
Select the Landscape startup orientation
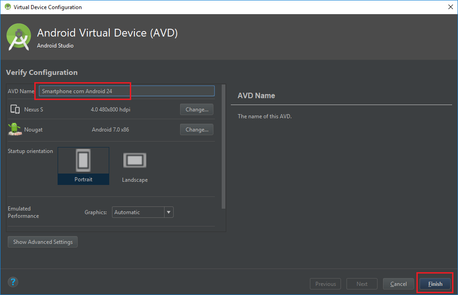pyautogui.click(x=135, y=167)
